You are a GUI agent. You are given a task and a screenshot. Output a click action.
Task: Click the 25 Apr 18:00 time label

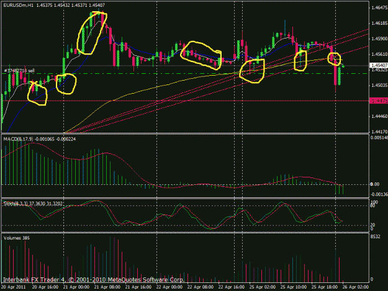[x=325, y=287]
